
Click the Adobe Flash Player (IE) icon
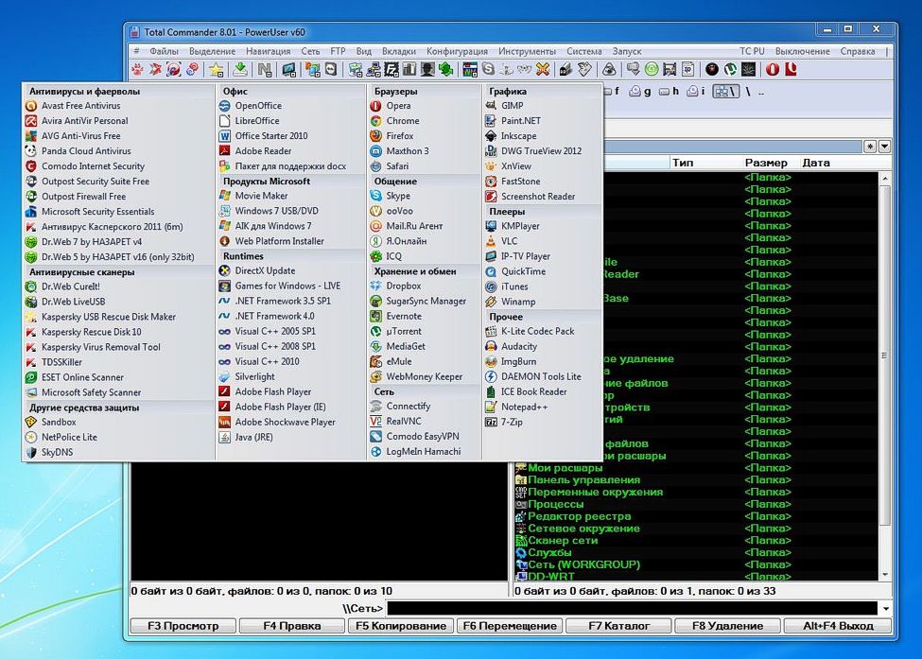pos(225,407)
